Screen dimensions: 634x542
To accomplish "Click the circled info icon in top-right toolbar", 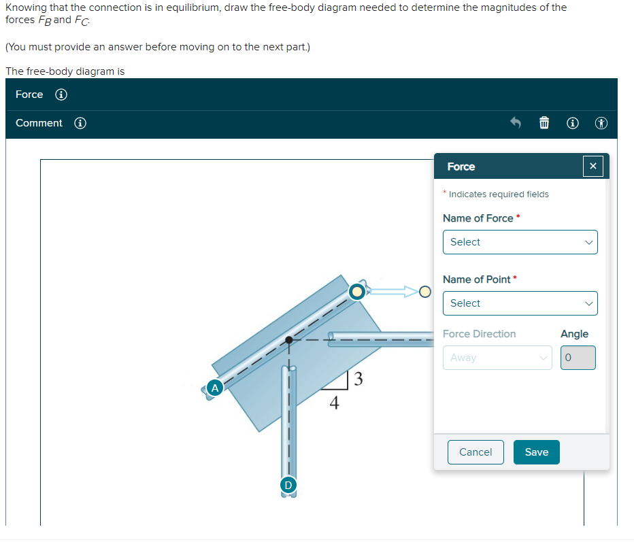I will (x=572, y=123).
